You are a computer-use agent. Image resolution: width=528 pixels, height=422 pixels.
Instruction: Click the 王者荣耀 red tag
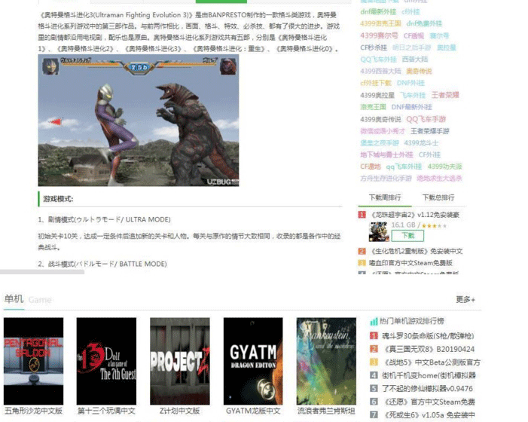[x=445, y=95]
